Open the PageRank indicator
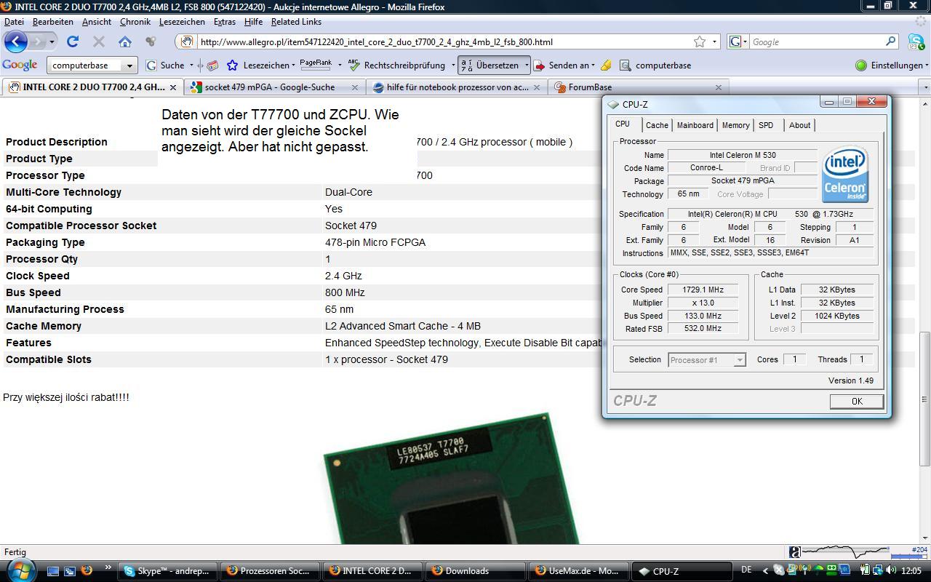 (316, 64)
